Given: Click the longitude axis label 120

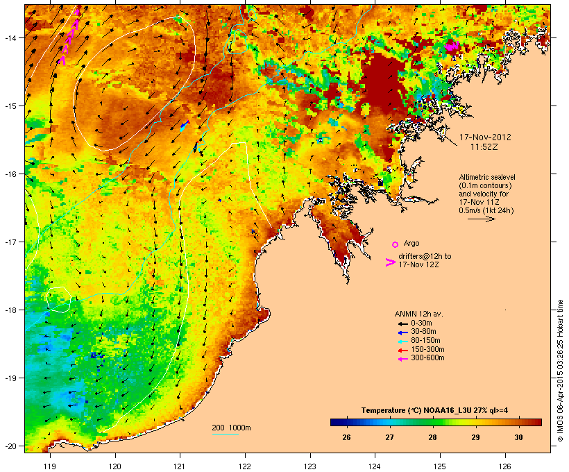Looking at the screenshot, I should (x=115, y=466).
